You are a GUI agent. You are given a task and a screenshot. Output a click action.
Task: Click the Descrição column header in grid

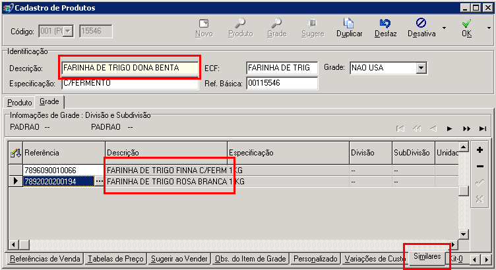[166, 153]
